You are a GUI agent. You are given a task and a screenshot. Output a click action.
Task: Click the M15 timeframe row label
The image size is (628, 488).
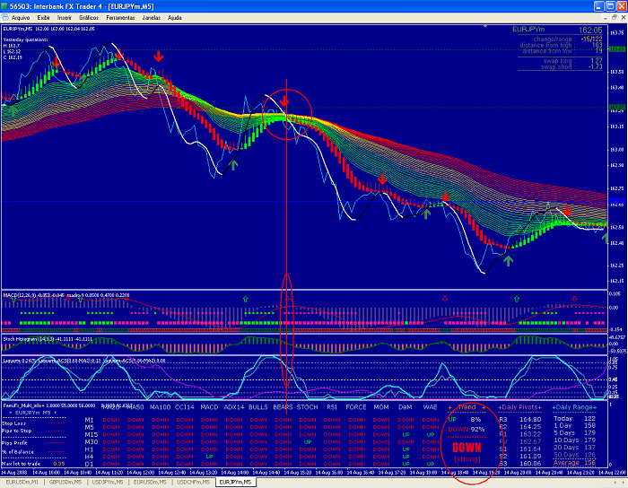point(91,434)
